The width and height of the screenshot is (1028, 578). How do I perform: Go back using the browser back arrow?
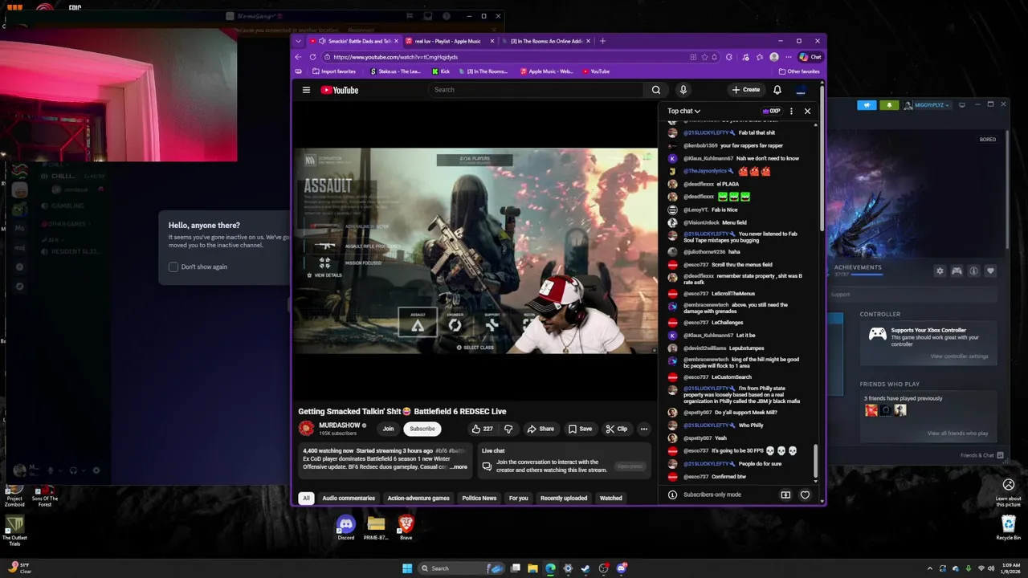tap(298, 57)
